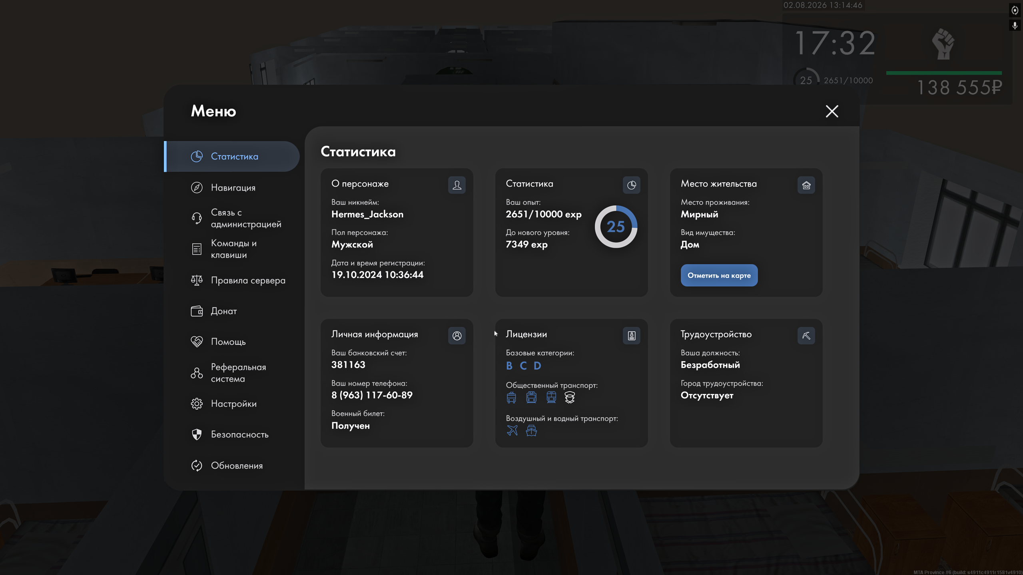Click the green health bar in HUD
1023x575 pixels.
[944, 73]
